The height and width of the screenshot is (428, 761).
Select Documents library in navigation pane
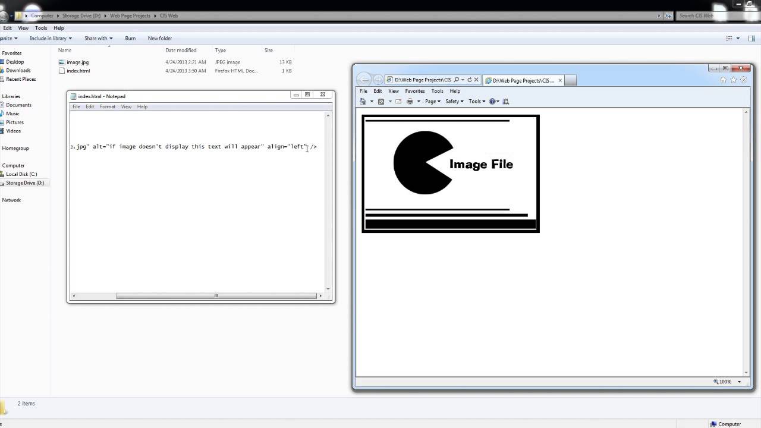point(18,105)
